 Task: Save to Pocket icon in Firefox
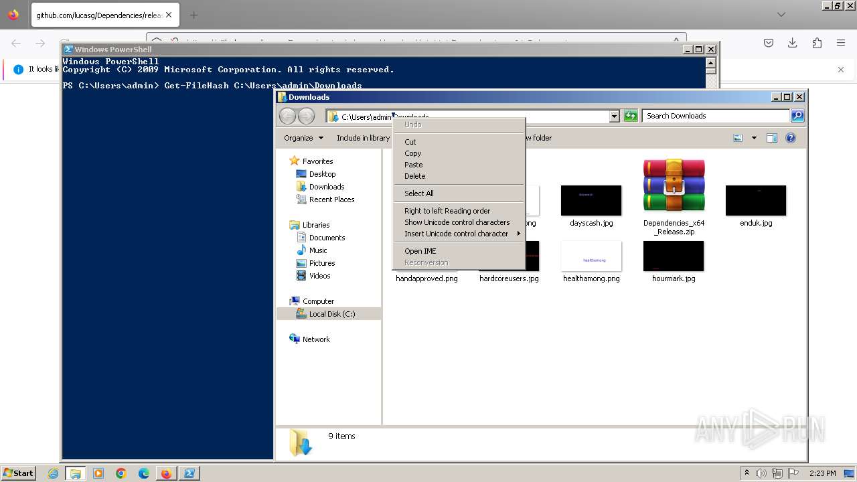769,43
